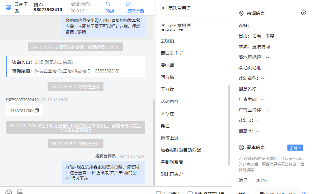The height and width of the screenshot is (194, 312).
Task: Click the 访客手机号已自动标记 system notice
Action: (x=75, y=128)
